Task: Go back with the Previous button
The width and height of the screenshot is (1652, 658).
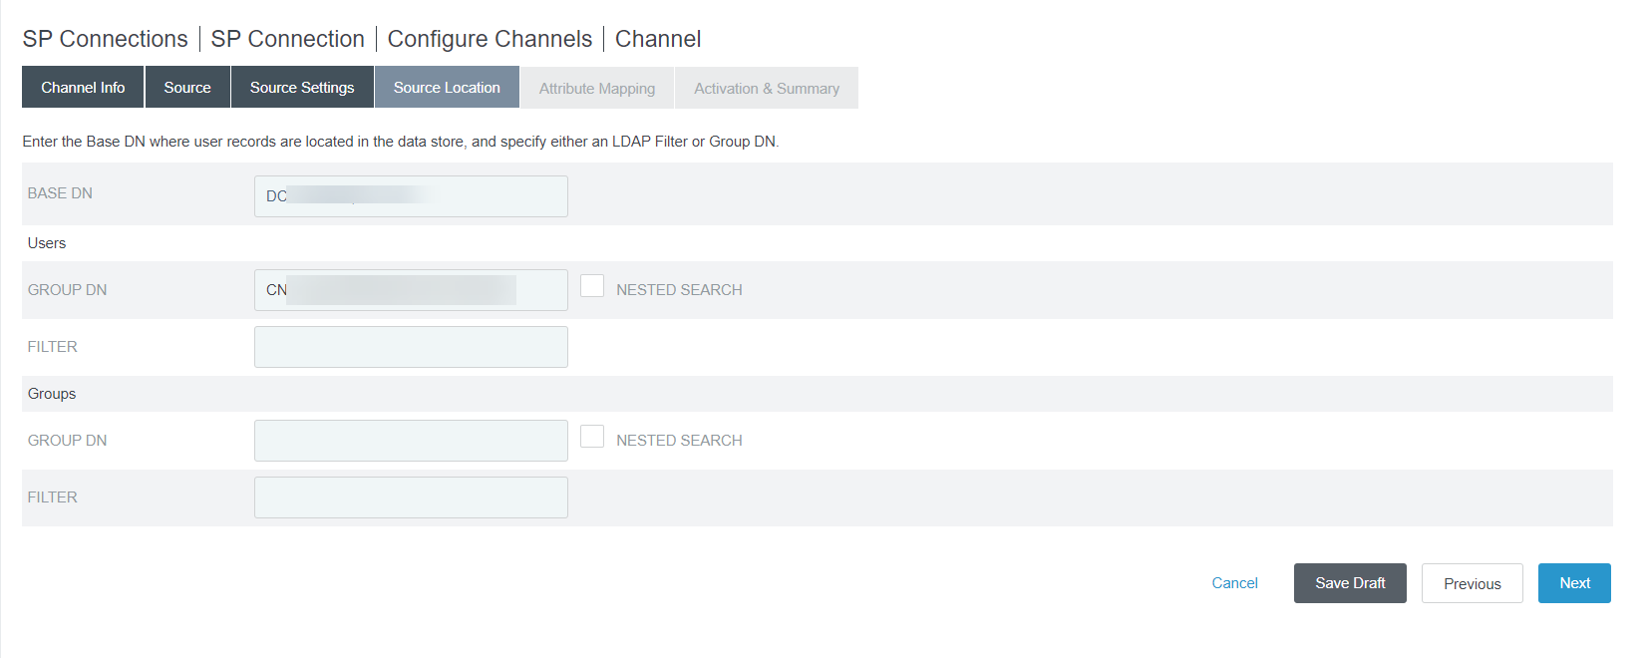Action: coord(1472,583)
